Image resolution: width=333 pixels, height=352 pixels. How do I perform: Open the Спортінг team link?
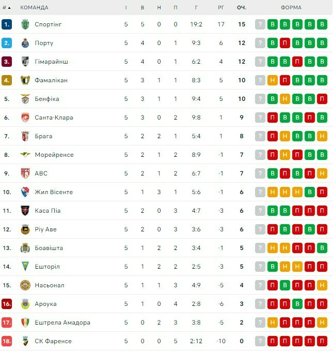(48, 24)
